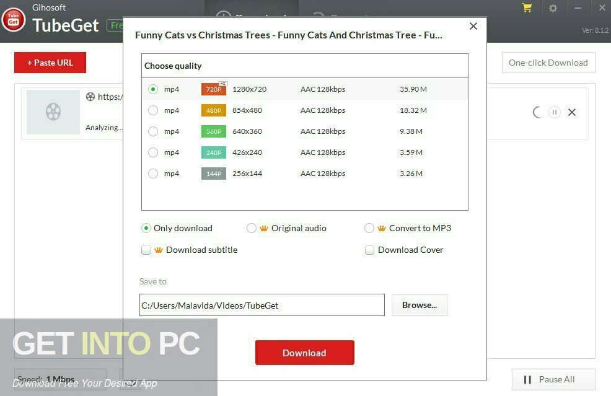
Task: Click the Paste URL button
Action: tap(50, 63)
